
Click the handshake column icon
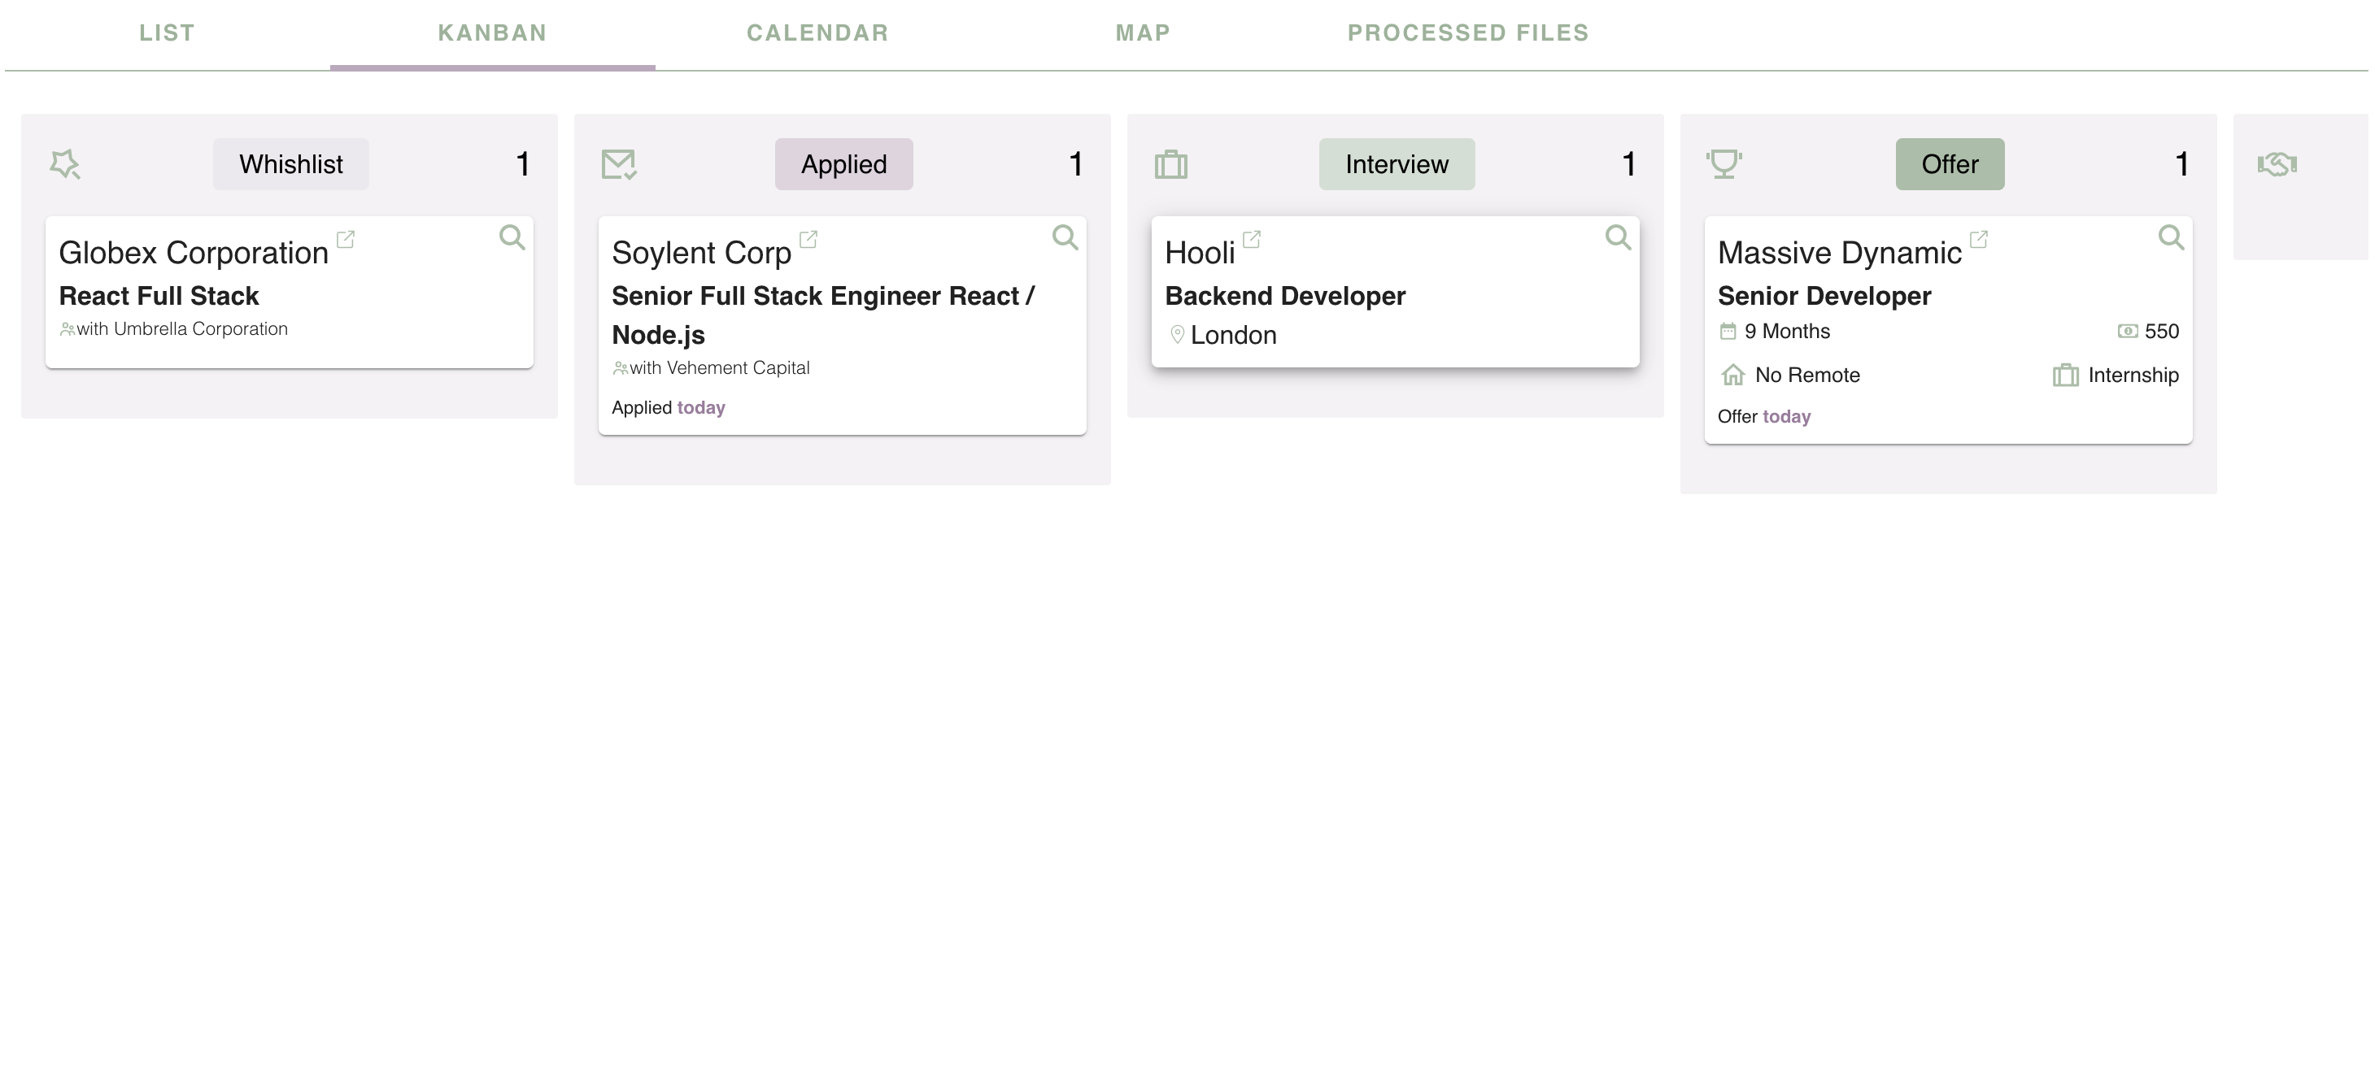[x=2277, y=164]
